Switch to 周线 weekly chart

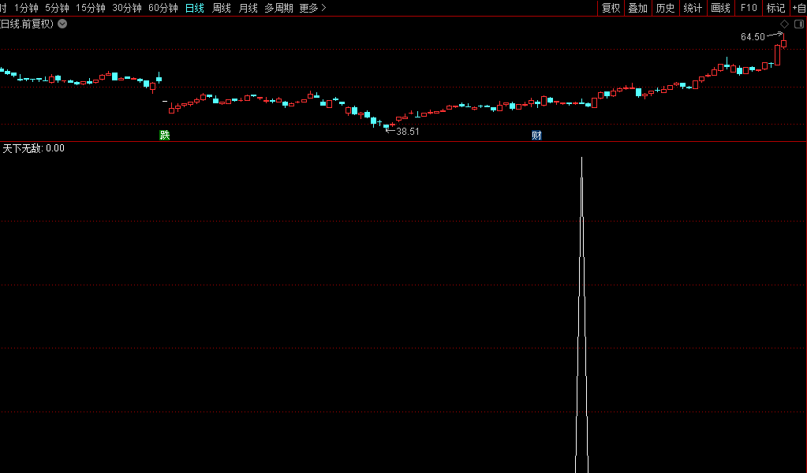point(222,8)
